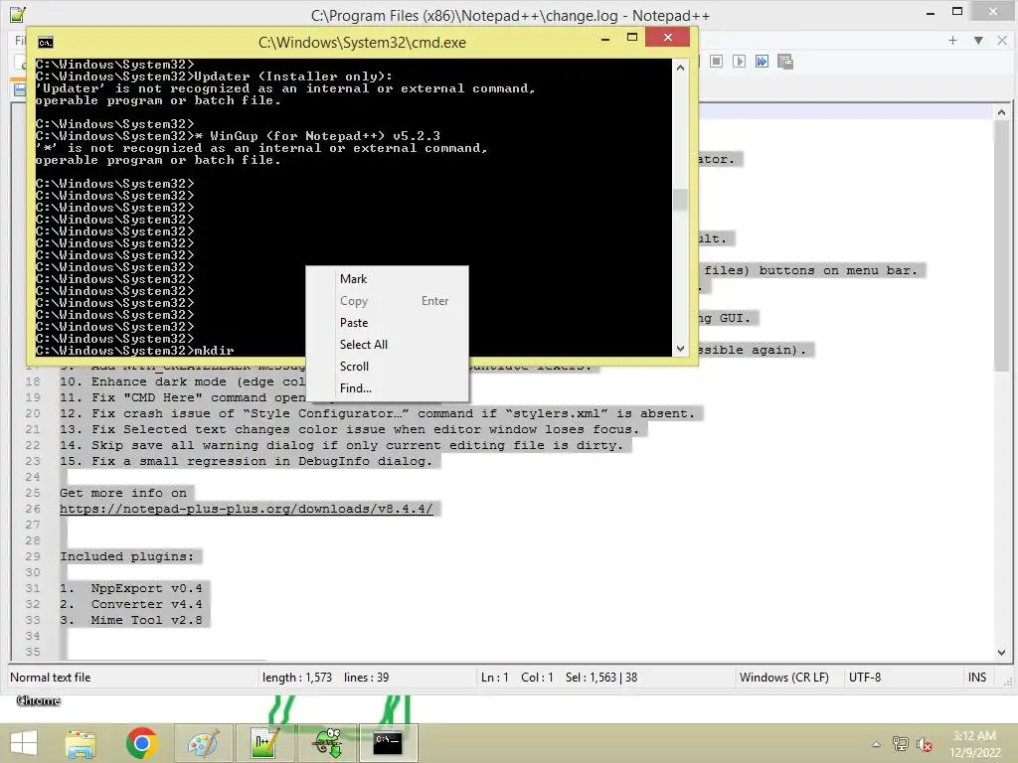This screenshot has width=1018, height=763.
Task: Click the Notepad++ vertical scrollbar thumb
Action: tap(1001, 245)
